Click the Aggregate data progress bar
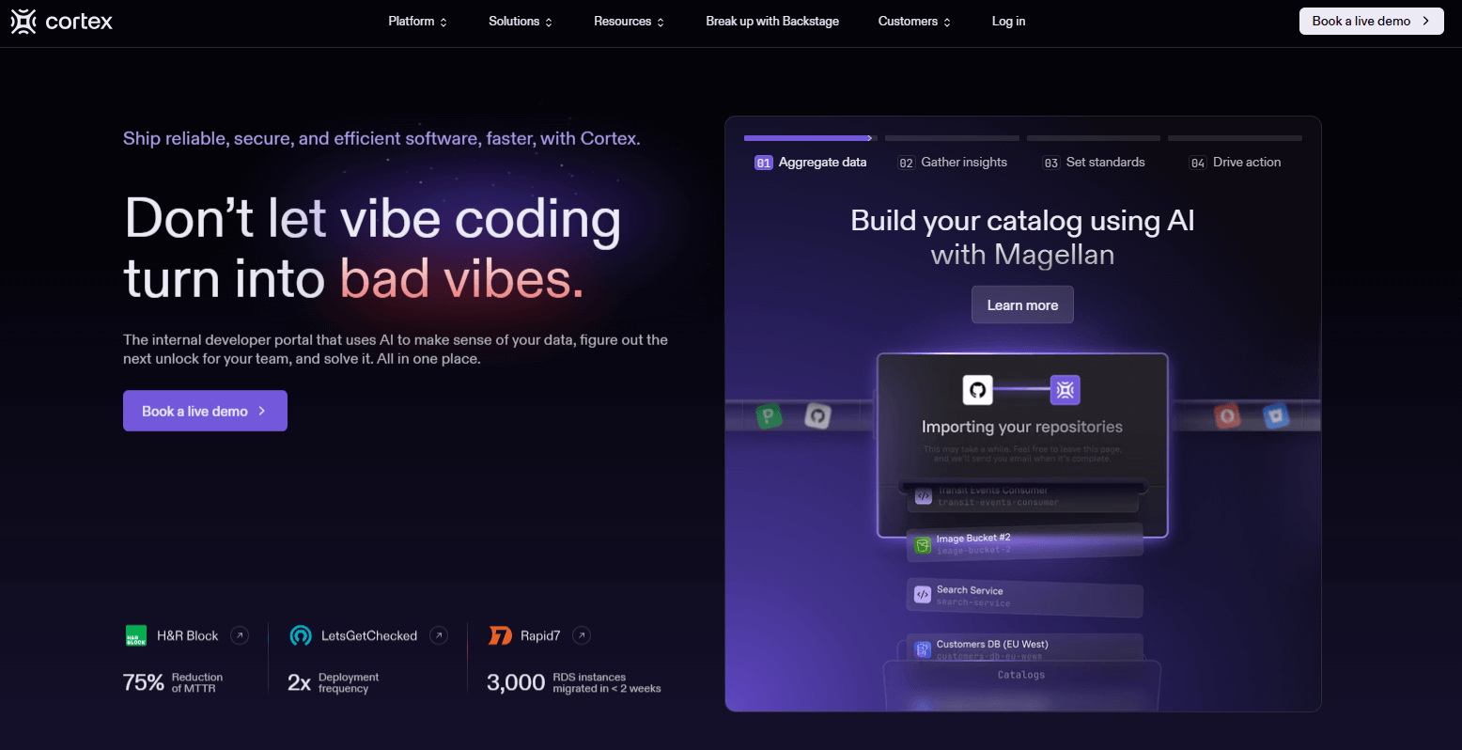The height and width of the screenshot is (750, 1462). tap(809, 137)
